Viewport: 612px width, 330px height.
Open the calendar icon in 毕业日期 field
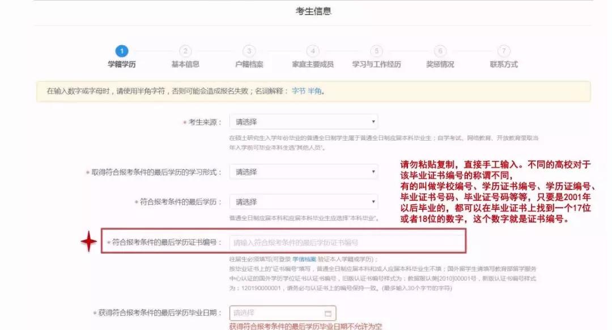[x=328, y=314]
